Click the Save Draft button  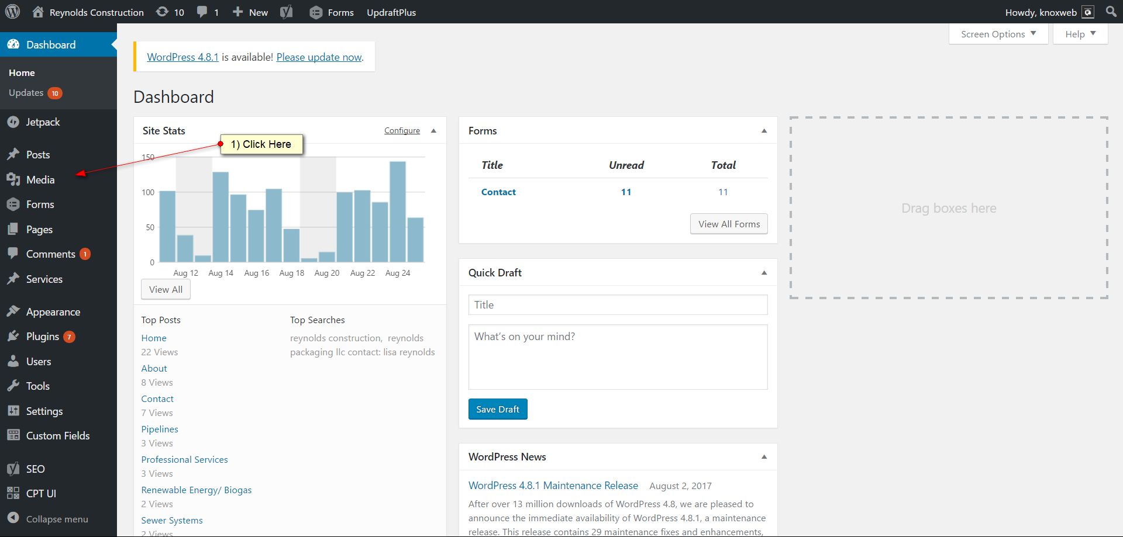497,409
